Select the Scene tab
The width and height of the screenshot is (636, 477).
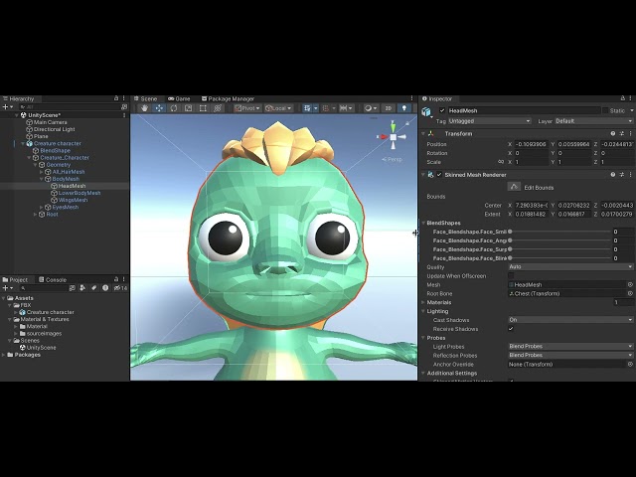(146, 98)
